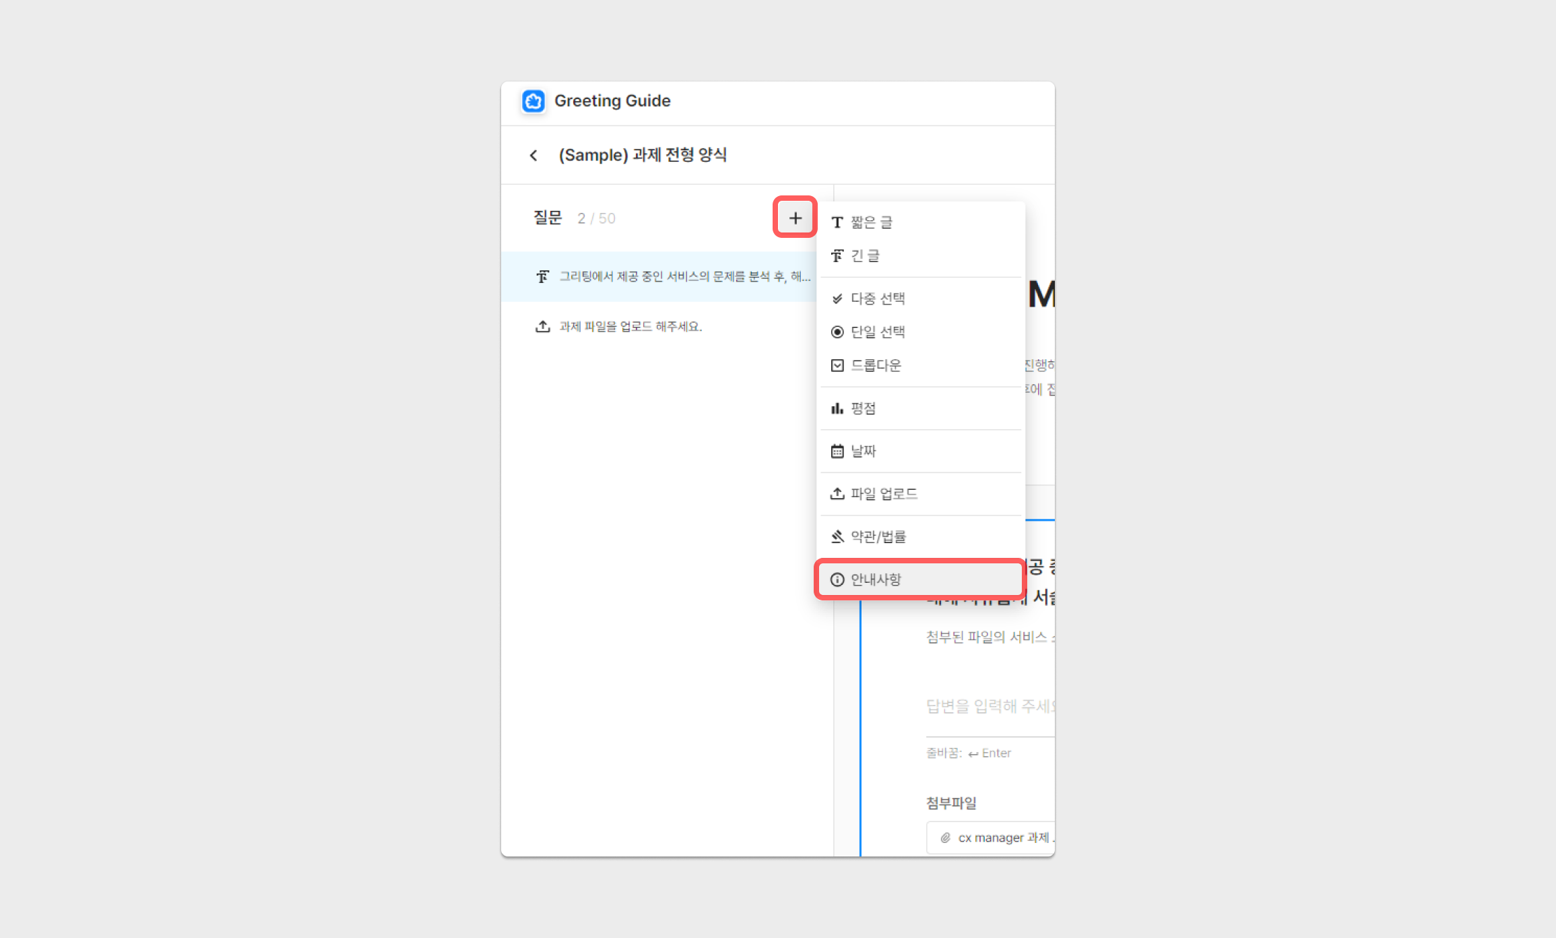Open the cx manager attachment file

coord(1002,838)
